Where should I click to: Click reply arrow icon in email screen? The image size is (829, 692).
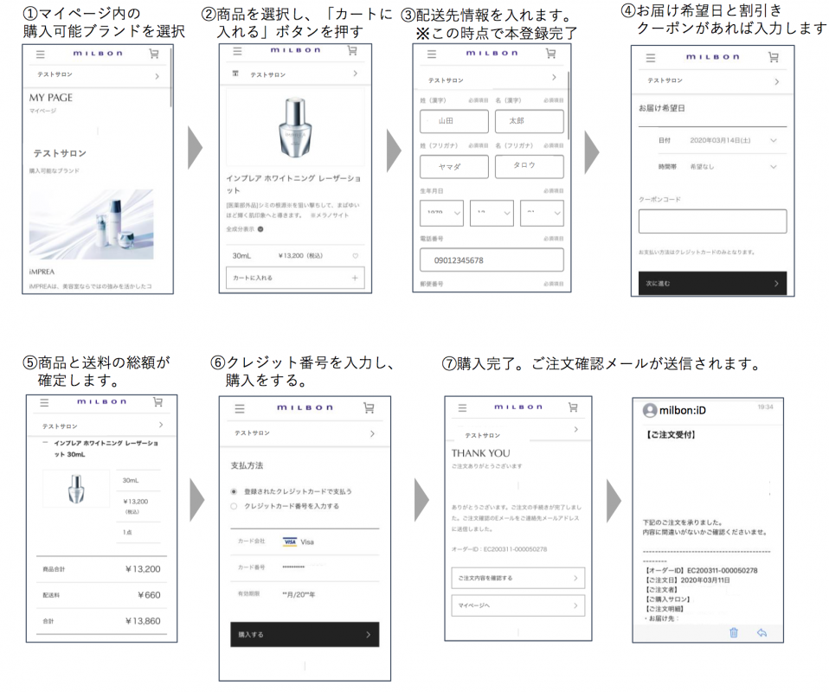tap(762, 632)
